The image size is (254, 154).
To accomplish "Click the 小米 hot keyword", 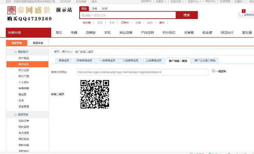I will 112,23.
